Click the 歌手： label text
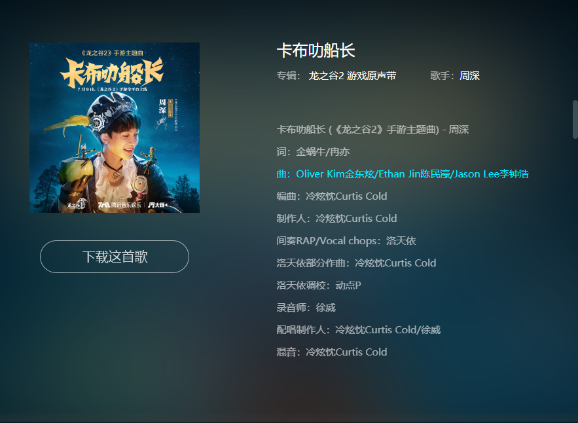The image size is (578, 423). [x=443, y=76]
